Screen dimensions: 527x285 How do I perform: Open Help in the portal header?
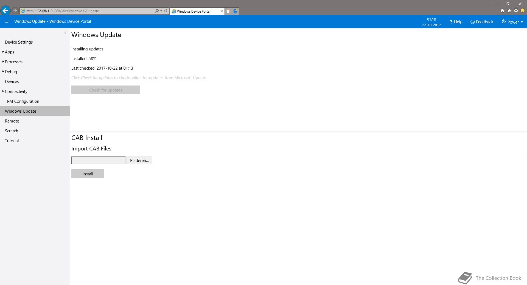tap(456, 22)
